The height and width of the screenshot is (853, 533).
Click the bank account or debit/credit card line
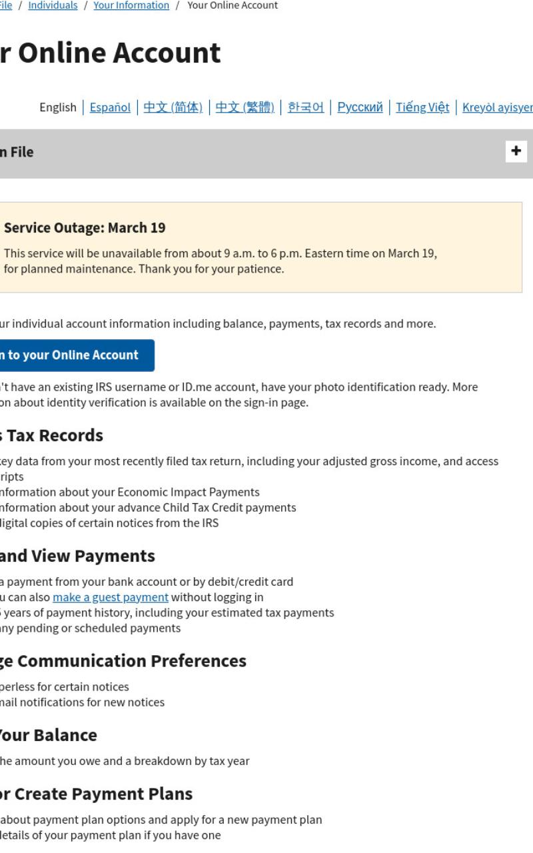[147, 582]
